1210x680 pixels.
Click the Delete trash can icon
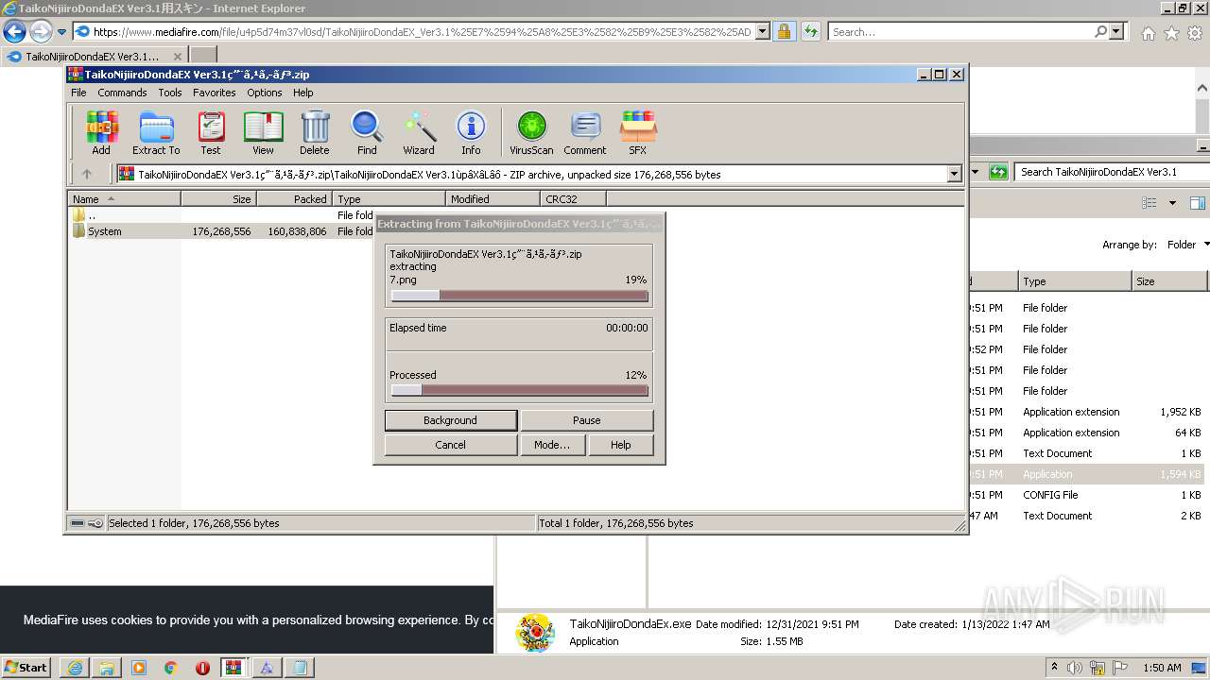point(315,132)
